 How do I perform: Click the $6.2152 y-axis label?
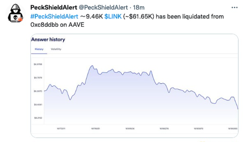point(38,117)
